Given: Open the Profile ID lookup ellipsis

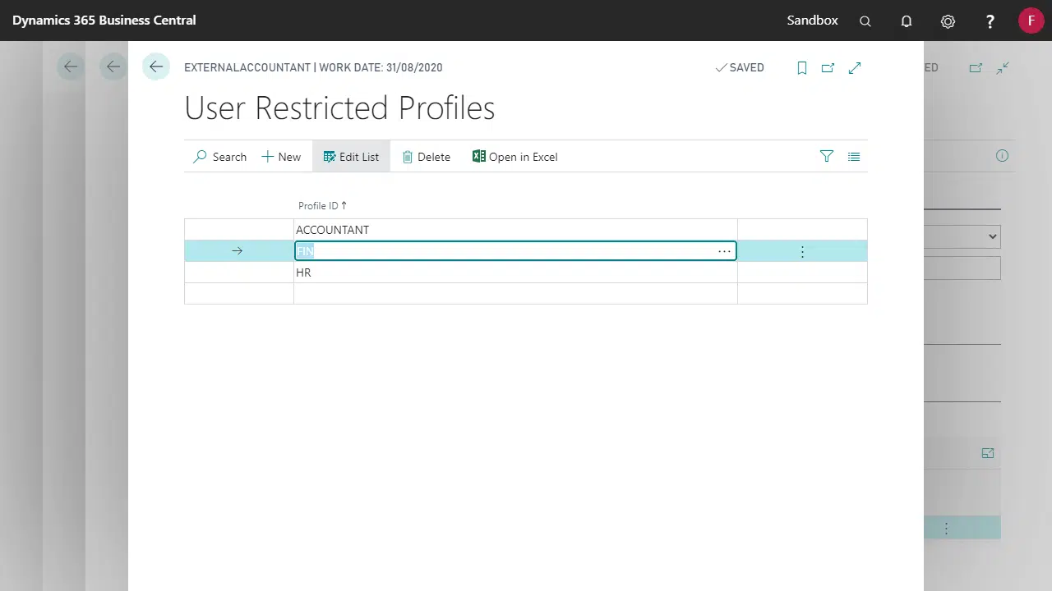Looking at the screenshot, I should pyautogui.click(x=724, y=251).
